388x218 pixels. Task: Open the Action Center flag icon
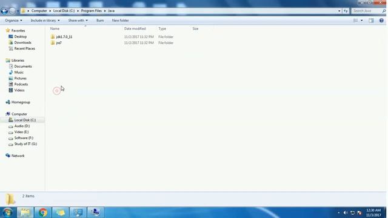pos(360,213)
